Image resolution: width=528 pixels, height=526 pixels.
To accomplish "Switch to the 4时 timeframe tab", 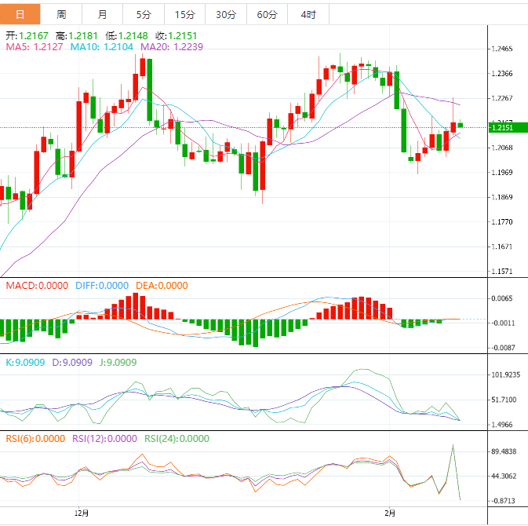I will point(308,15).
